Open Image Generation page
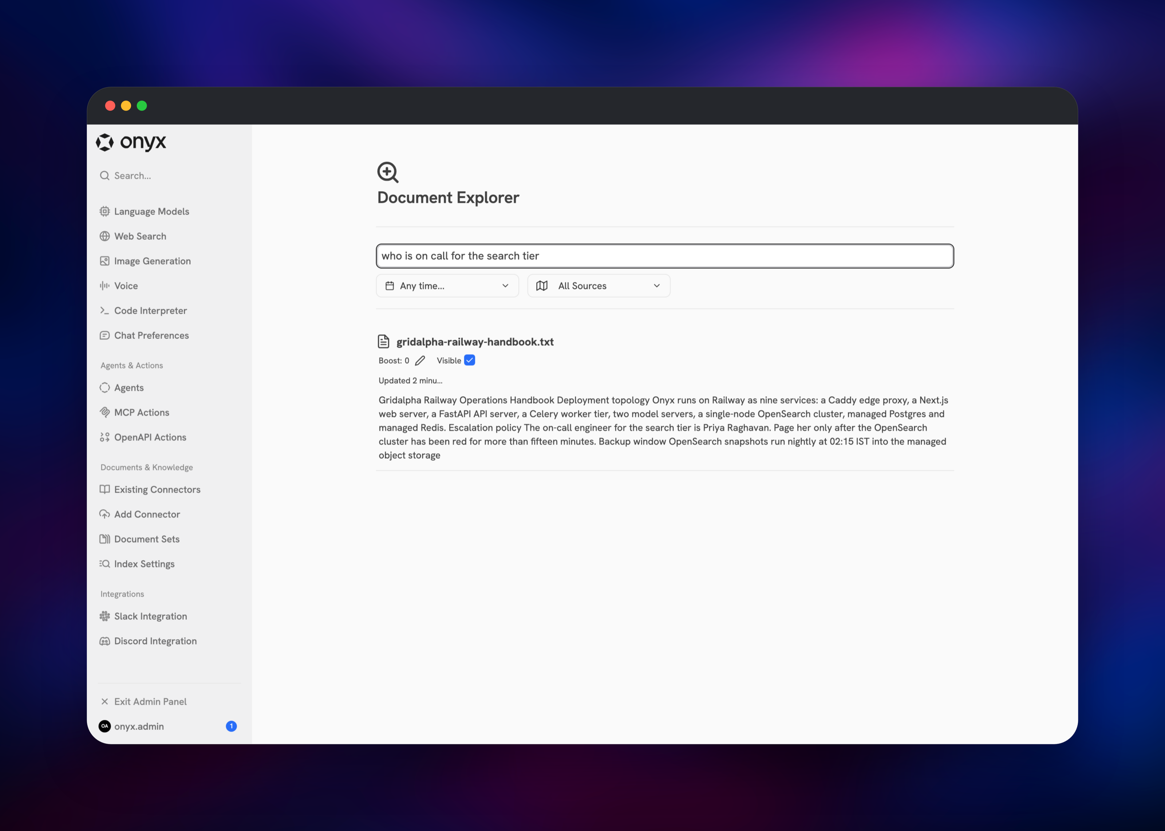Viewport: 1165px width, 831px height. (169, 261)
